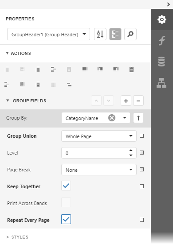Clear the CategoryName group field value
Screen dimensions: 173x244
point(112,118)
